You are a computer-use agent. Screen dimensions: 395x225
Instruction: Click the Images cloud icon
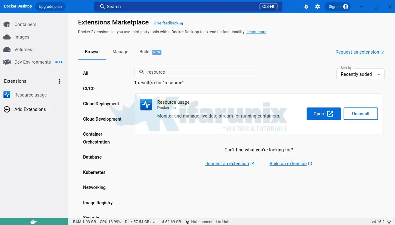(x=7, y=37)
